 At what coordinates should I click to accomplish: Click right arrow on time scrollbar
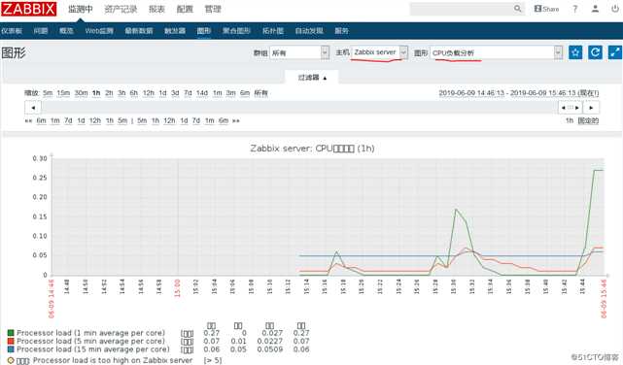click(x=591, y=108)
